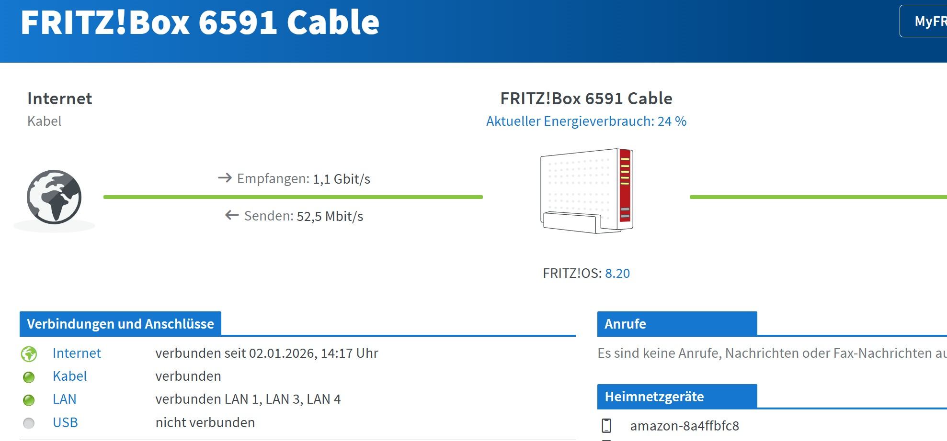Open FRITZ!OS version 8.20 link
This screenshot has height=441, width=947.
[x=617, y=274]
